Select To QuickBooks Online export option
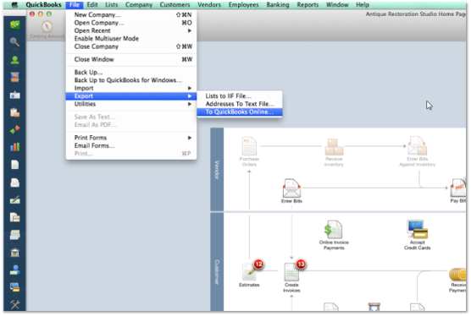The height and width of the screenshot is (316, 471). point(240,112)
